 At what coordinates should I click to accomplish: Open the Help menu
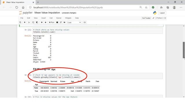(77, 18)
